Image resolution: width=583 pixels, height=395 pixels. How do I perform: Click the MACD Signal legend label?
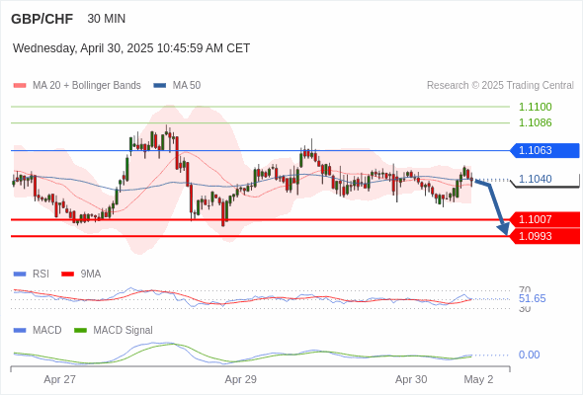coord(124,331)
